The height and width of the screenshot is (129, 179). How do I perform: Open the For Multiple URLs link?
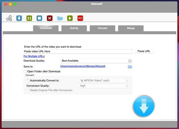pos(34,56)
